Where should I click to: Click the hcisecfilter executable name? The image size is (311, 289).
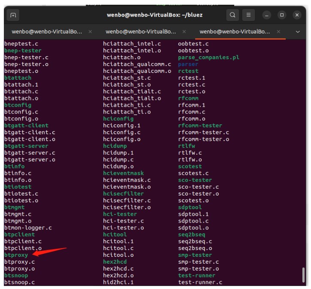pyautogui.click(x=124, y=194)
